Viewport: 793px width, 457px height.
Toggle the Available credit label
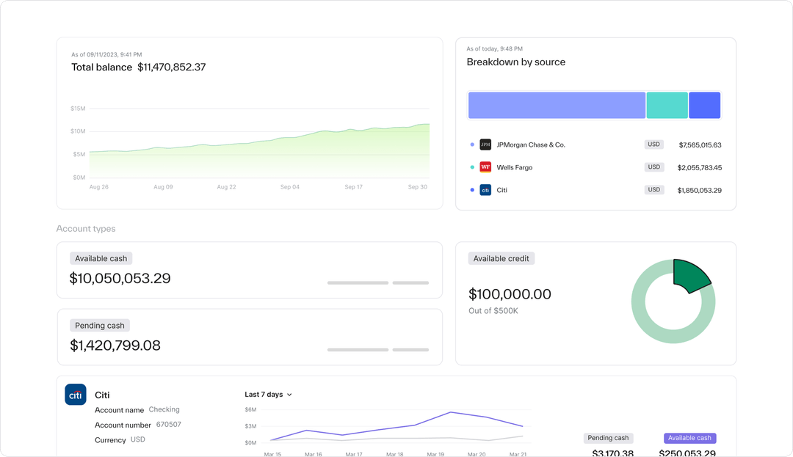501,258
